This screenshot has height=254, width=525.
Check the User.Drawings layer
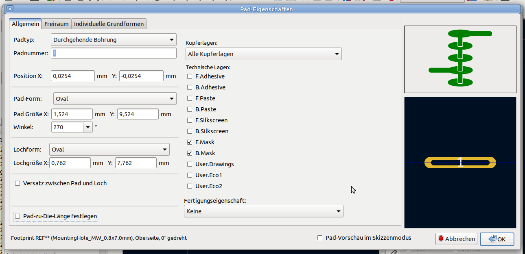point(190,164)
